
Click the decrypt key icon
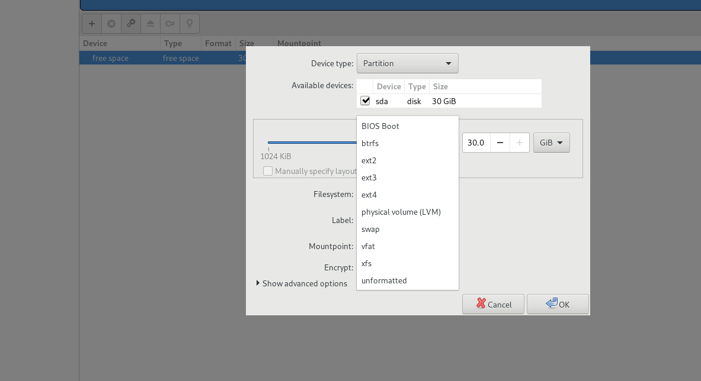[x=170, y=24]
